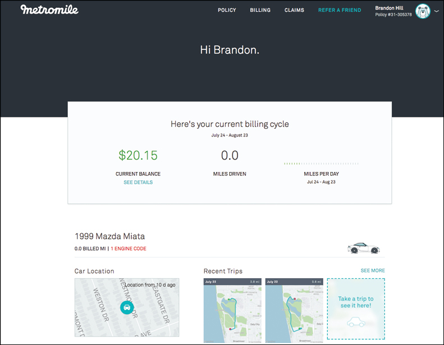Click the Metromile logo
444x345 pixels.
(49, 10)
